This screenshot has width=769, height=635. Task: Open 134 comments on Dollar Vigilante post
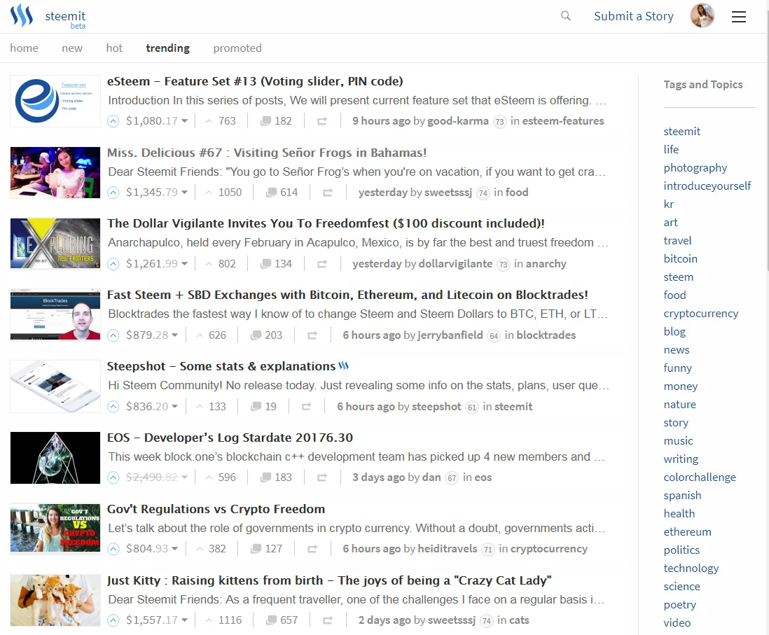276,265
